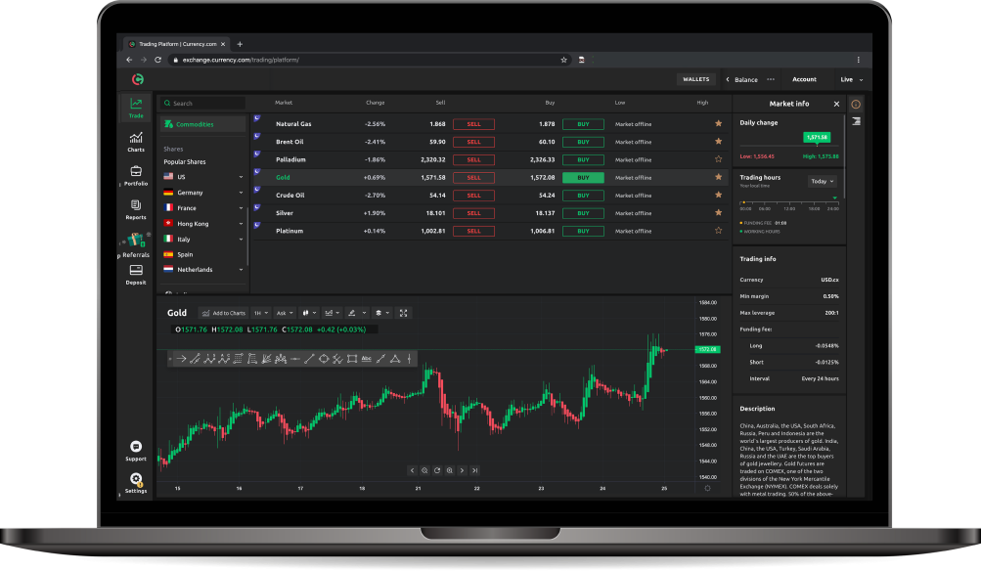Click the WALLETS button

695,79
